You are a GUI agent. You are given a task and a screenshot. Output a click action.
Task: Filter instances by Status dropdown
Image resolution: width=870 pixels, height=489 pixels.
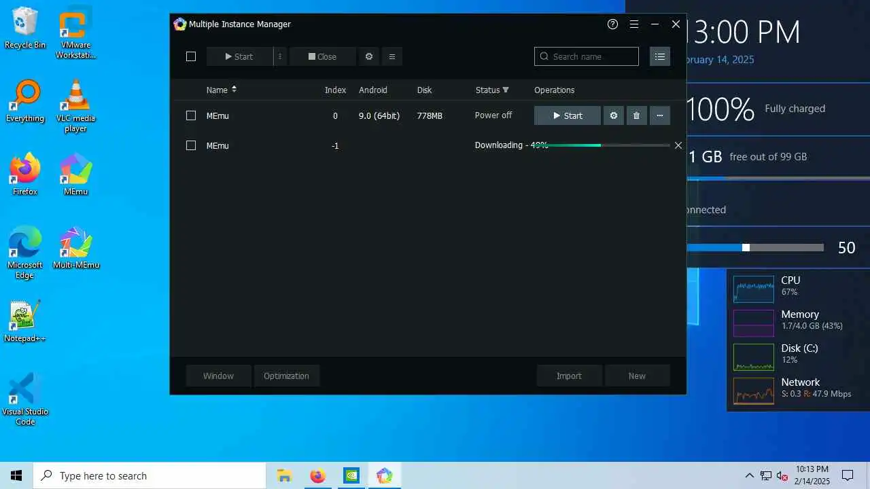click(505, 90)
